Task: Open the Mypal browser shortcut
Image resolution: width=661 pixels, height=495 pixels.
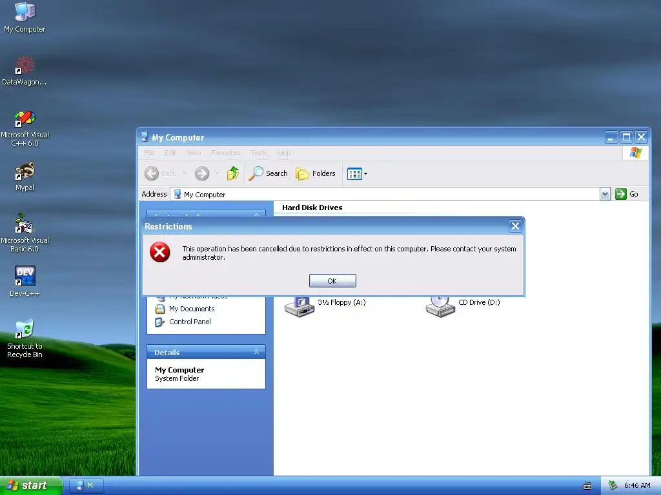Action: (25, 176)
